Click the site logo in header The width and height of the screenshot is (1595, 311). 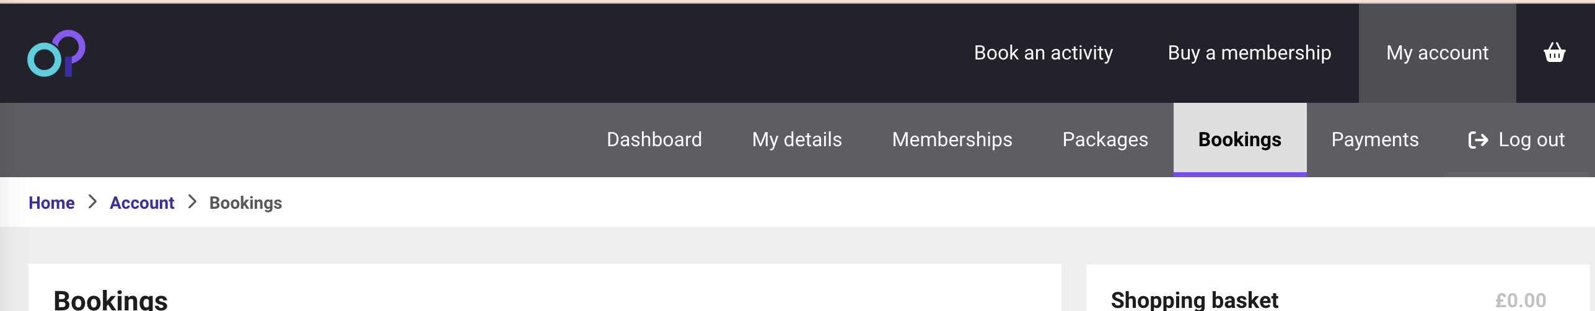point(56,53)
